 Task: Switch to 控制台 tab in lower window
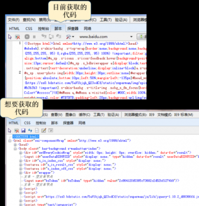(x=41, y=123)
